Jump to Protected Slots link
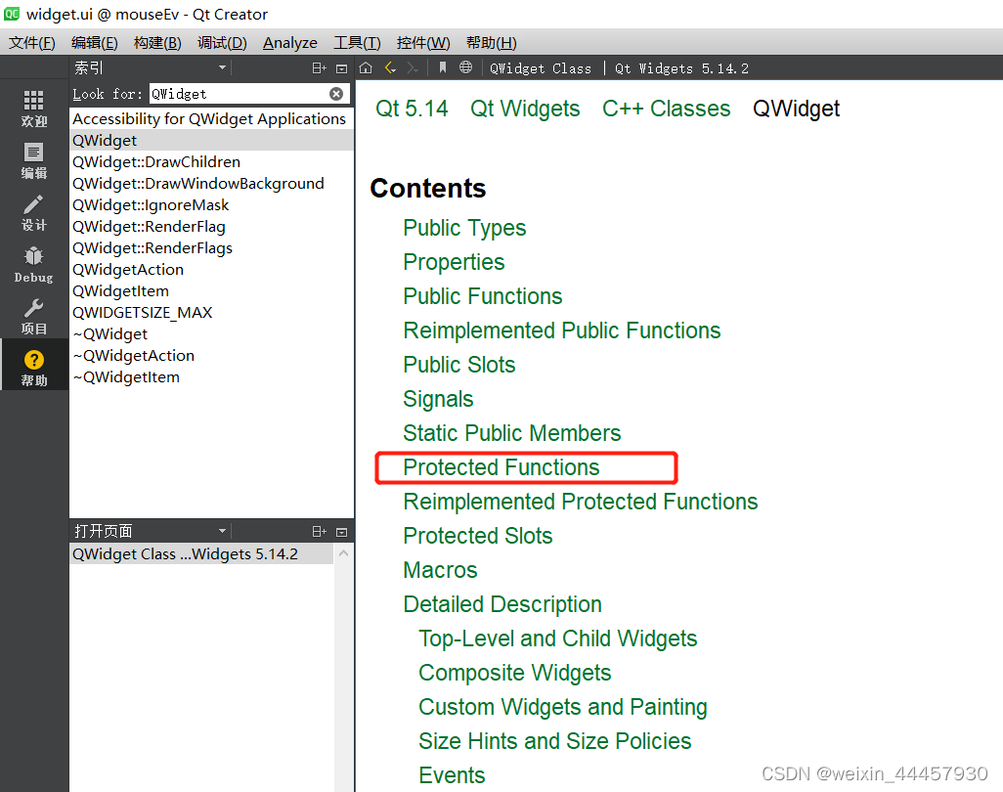The image size is (1003, 792). tap(477, 536)
